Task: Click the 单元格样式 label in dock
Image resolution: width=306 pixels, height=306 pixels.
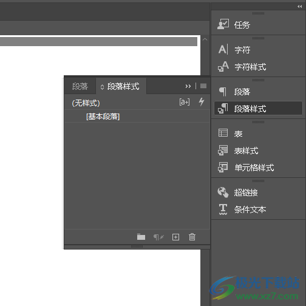Action: click(x=254, y=168)
